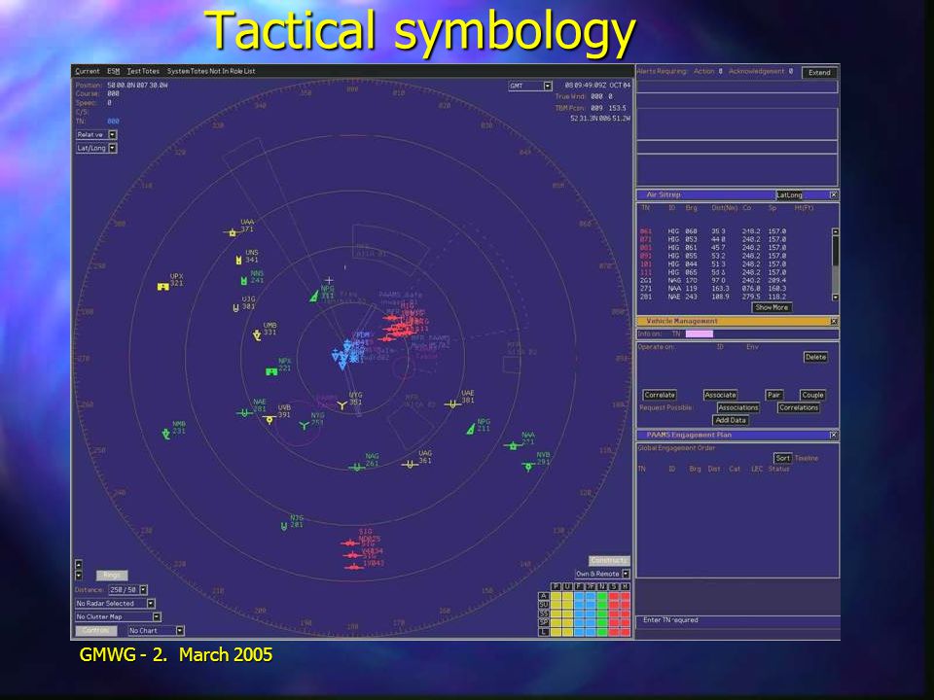Select the blue friendly ship cluster at center
This screenshot has width=934, height=700.
tap(346, 354)
